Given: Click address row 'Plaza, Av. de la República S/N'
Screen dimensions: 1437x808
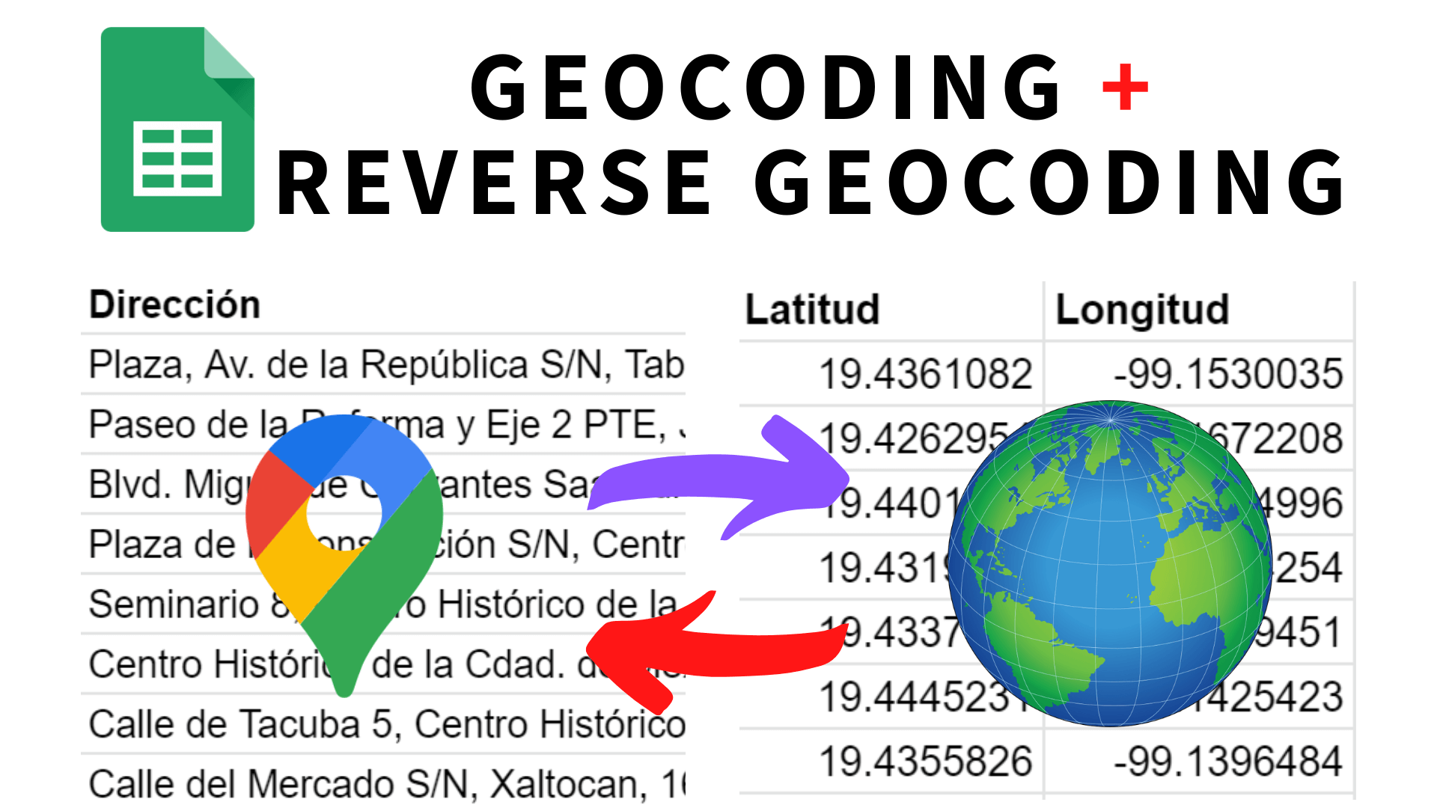Looking at the screenshot, I should pyautogui.click(x=383, y=364).
